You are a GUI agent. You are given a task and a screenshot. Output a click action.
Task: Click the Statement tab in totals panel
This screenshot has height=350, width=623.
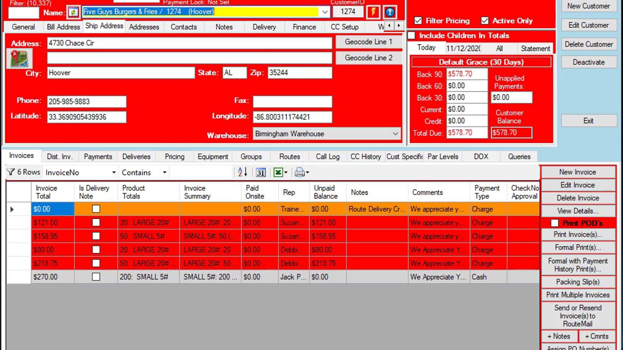pyautogui.click(x=535, y=48)
